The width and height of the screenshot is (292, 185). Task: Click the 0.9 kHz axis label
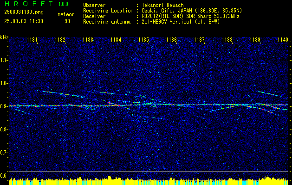[4, 106]
